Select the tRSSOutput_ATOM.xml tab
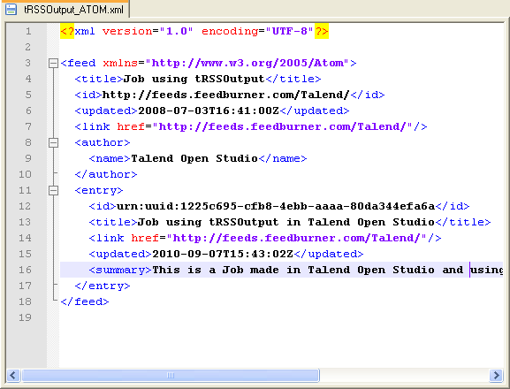The image size is (510, 389). tap(65, 9)
